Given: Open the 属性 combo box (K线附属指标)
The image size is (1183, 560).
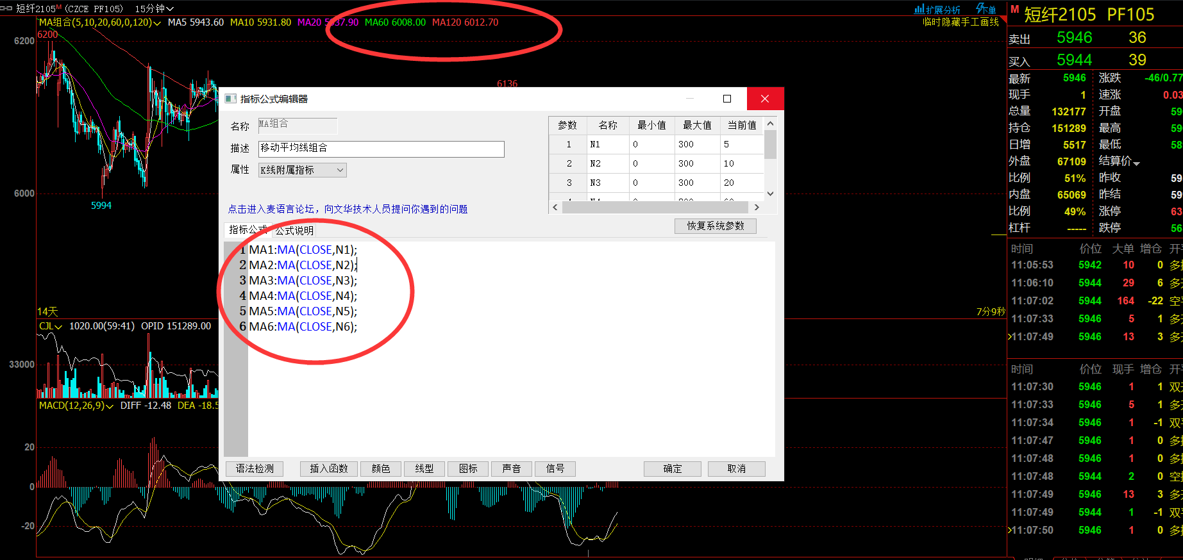Looking at the screenshot, I should click(x=302, y=170).
